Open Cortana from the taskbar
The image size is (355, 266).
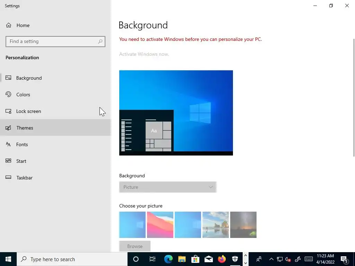136,259
